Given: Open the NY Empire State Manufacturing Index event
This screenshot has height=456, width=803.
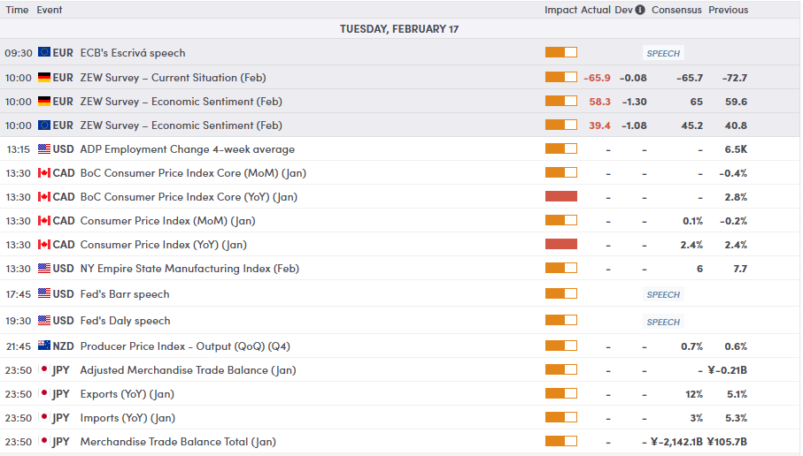Looking at the screenshot, I should (189, 269).
